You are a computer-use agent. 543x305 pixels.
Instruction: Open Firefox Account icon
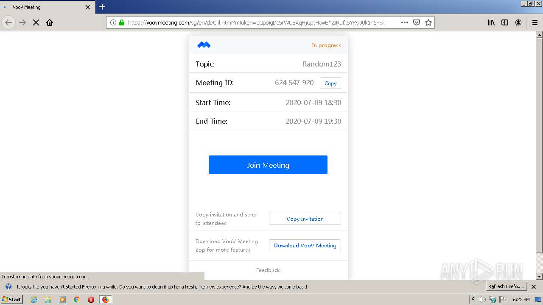[x=518, y=22]
